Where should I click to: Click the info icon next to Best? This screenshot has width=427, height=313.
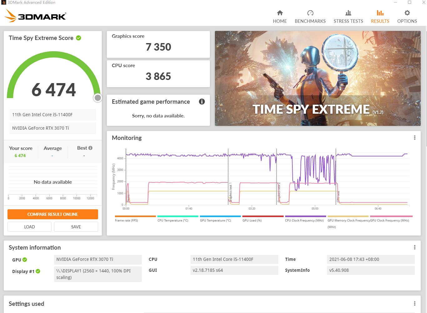[90, 148]
